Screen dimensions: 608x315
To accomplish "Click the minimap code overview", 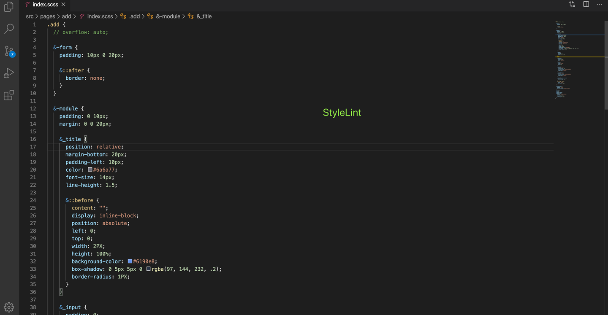I will (x=579, y=59).
